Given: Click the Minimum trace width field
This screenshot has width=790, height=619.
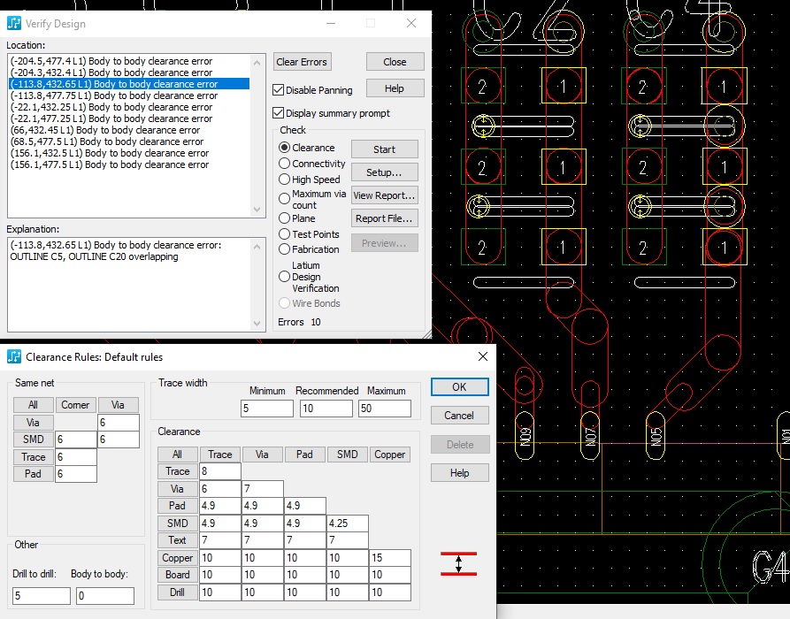Looking at the screenshot, I should pos(266,409).
